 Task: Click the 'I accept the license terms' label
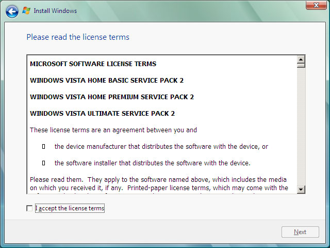pos(70,208)
